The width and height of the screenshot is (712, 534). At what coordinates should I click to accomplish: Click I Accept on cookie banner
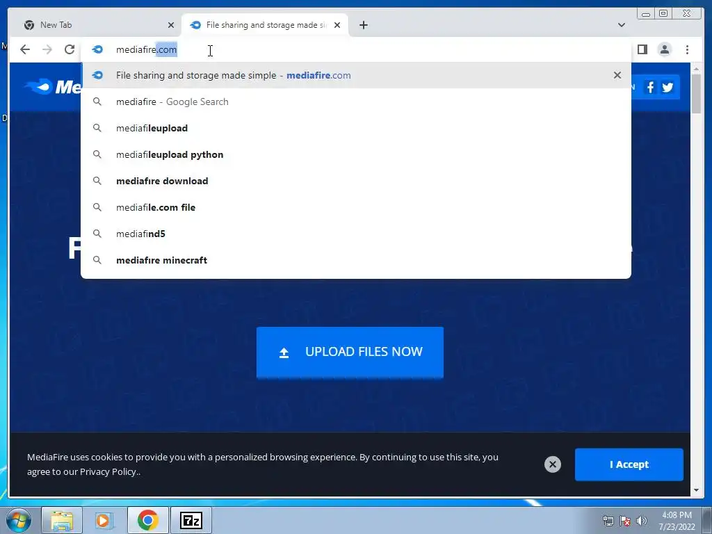(x=629, y=464)
